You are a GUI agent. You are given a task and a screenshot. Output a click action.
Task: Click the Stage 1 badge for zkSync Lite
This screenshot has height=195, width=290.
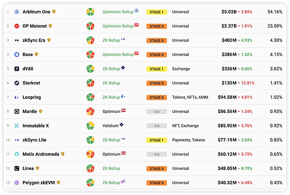(x=157, y=140)
